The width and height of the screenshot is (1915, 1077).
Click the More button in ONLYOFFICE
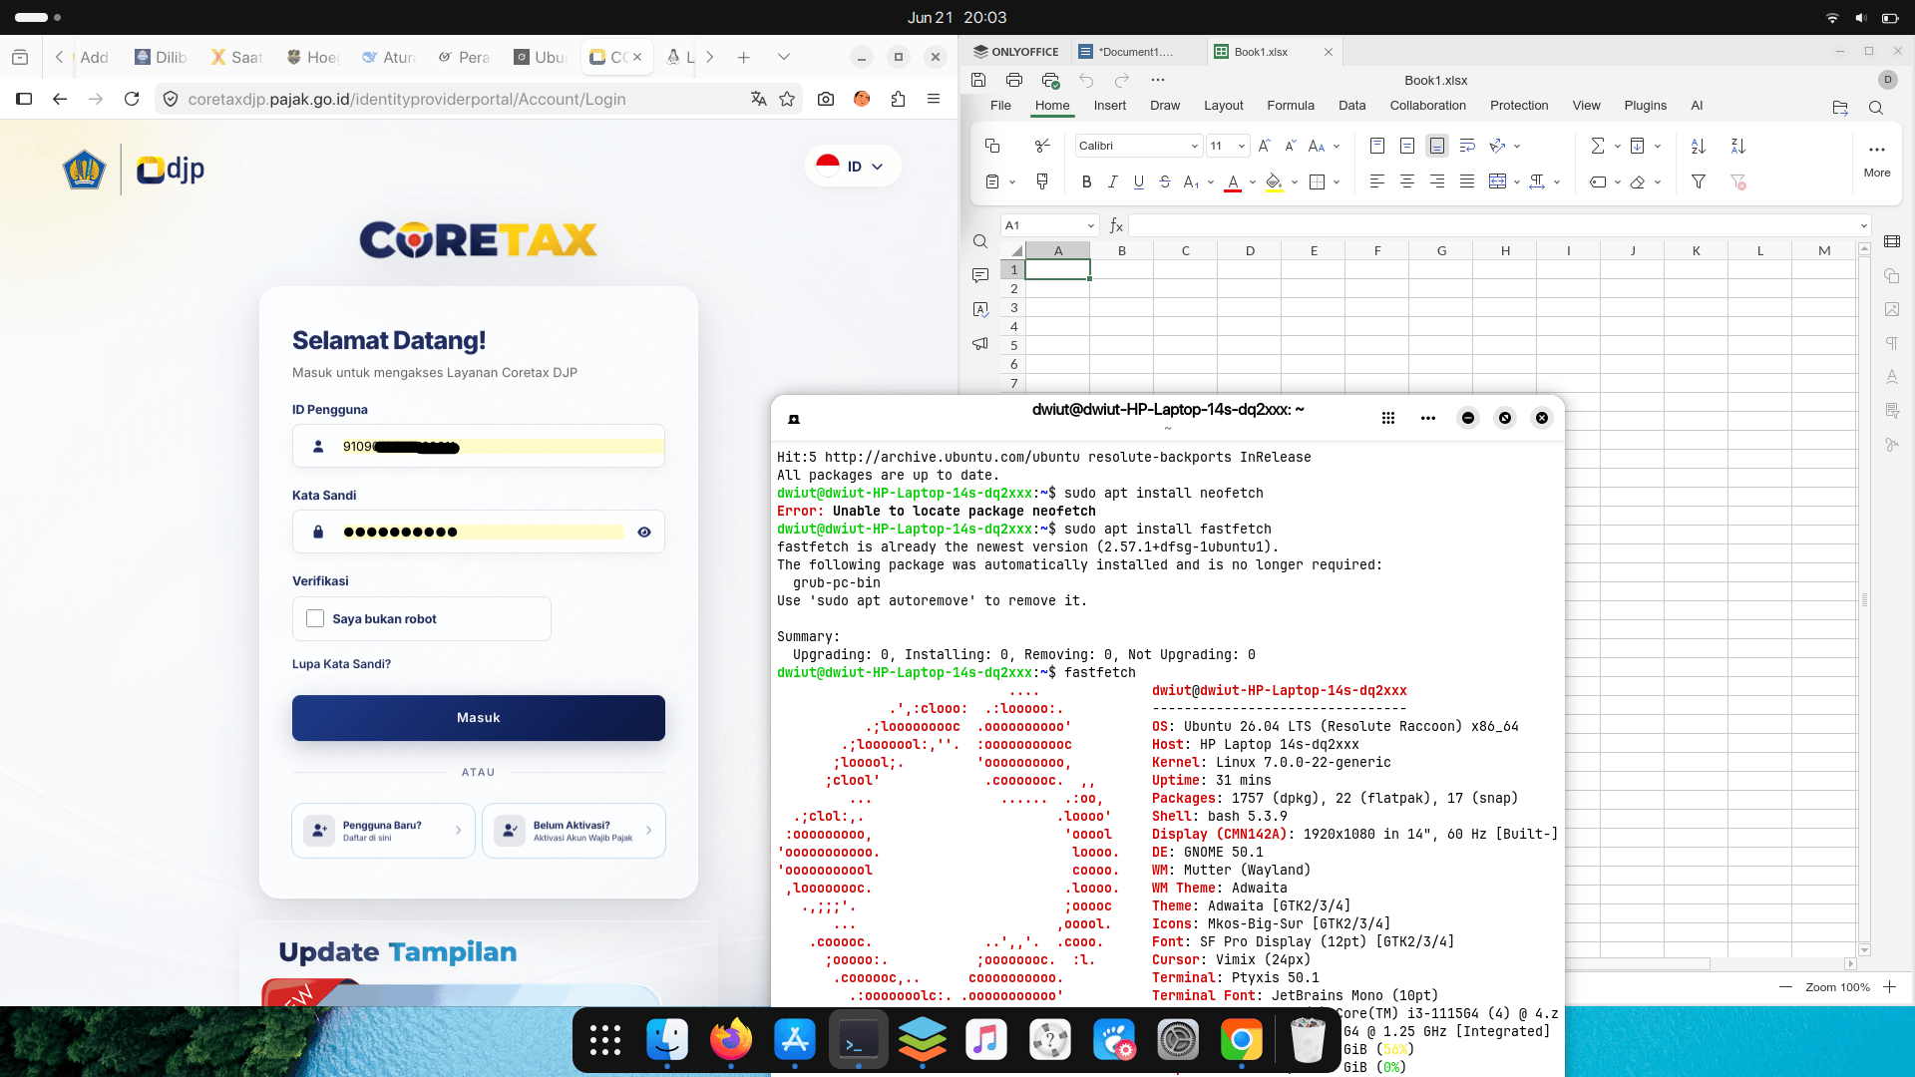(1877, 160)
